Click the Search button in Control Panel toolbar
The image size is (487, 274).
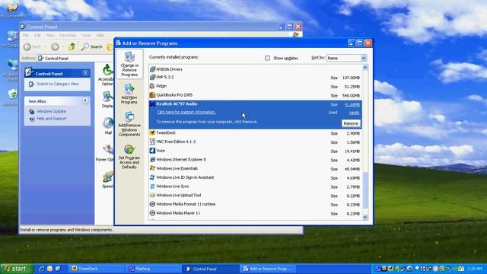click(92, 46)
